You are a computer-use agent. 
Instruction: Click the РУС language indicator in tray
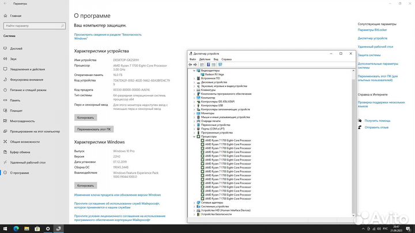click(386, 229)
